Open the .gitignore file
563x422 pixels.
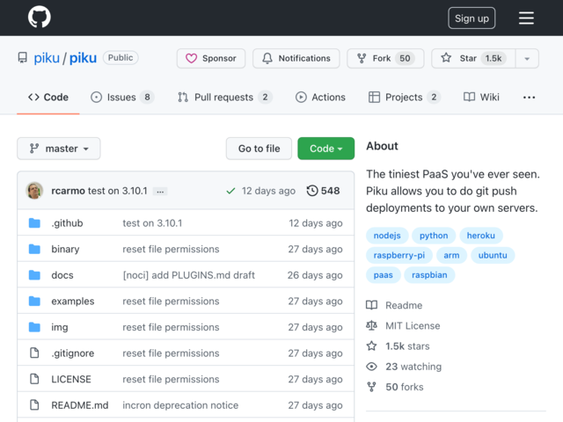point(73,353)
